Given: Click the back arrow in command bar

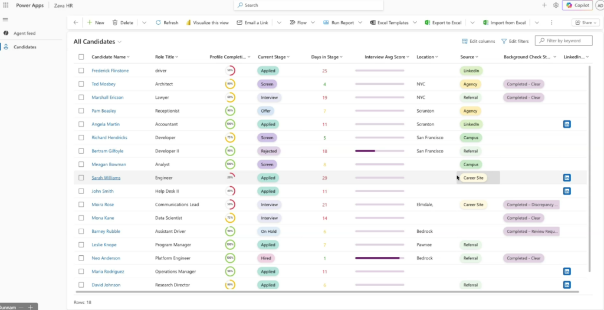Looking at the screenshot, I should pyautogui.click(x=75, y=22).
